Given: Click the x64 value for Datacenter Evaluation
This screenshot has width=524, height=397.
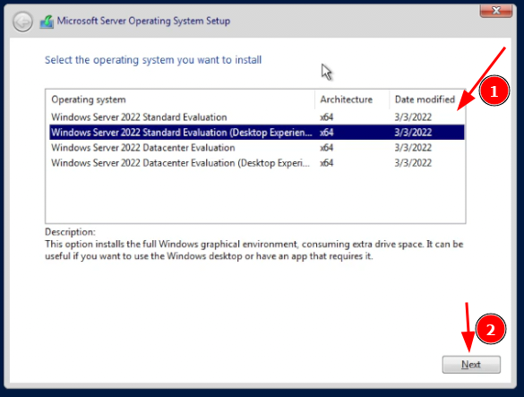Looking at the screenshot, I should (x=327, y=148).
